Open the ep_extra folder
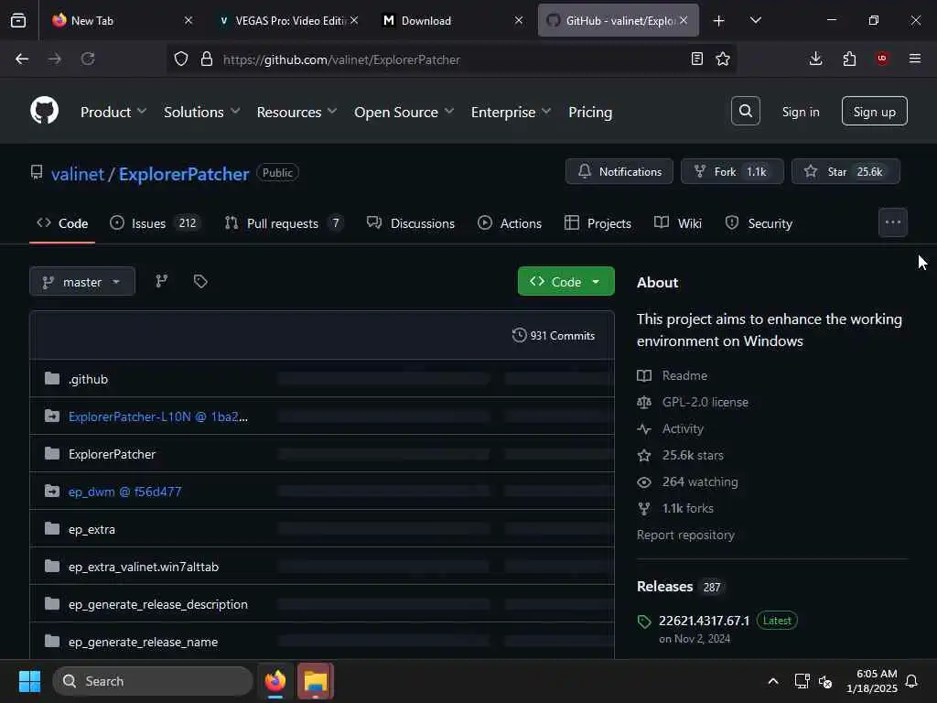Viewport: 937px width, 703px height. (92, 529)
